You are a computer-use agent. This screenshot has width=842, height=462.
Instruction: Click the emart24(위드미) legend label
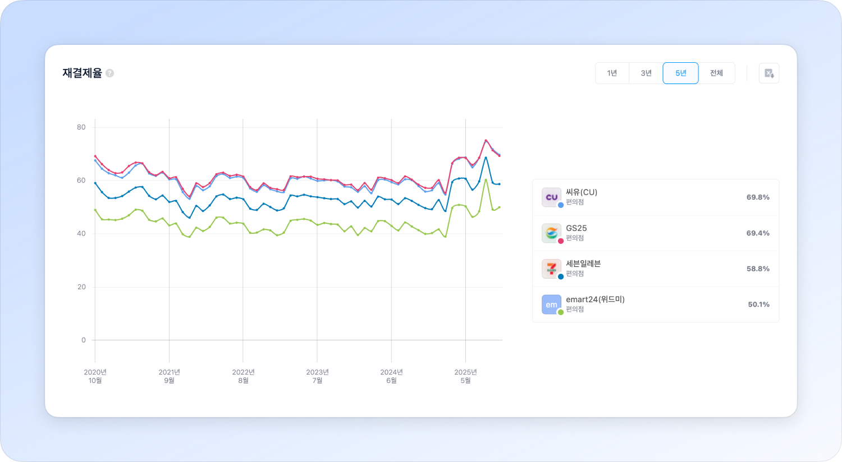coord(595,299)
